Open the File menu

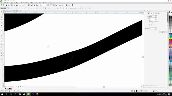tap(2, 3)
